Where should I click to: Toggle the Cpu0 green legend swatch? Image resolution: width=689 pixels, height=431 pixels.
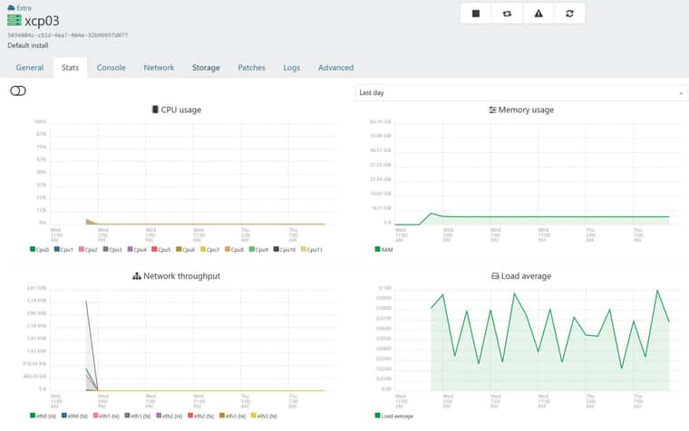[x=33, y=249]
